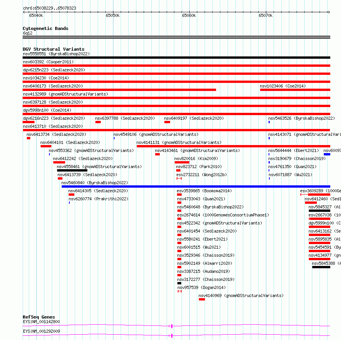Select dgv6215n223 (Sedlazeck2020) label
Screen dimensions: 341x340
coord(54,70)
